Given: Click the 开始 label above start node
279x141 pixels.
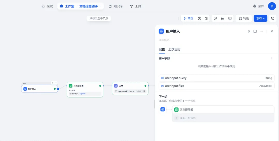Looking at the screenshot, I should pyautogui.click(x=24, y=83).
